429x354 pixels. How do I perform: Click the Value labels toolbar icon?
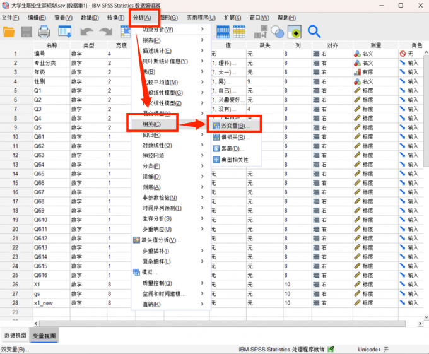pyautogui.click(x=295, y=32)
